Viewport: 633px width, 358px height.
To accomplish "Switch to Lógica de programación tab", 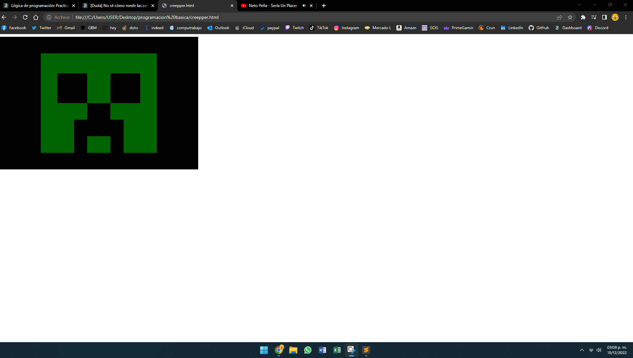I will [39, 6].
